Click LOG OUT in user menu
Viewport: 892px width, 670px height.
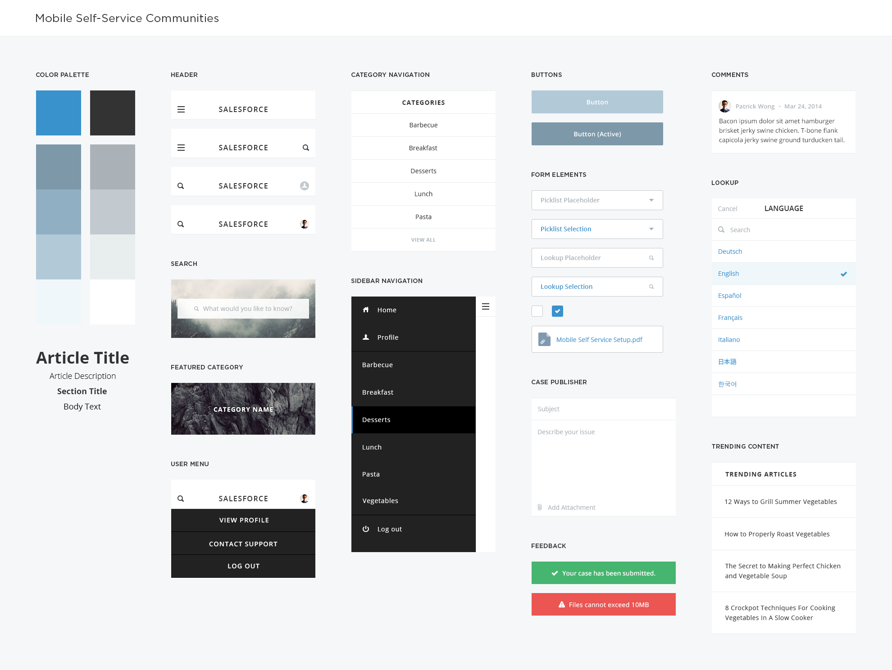coord(243,566)
